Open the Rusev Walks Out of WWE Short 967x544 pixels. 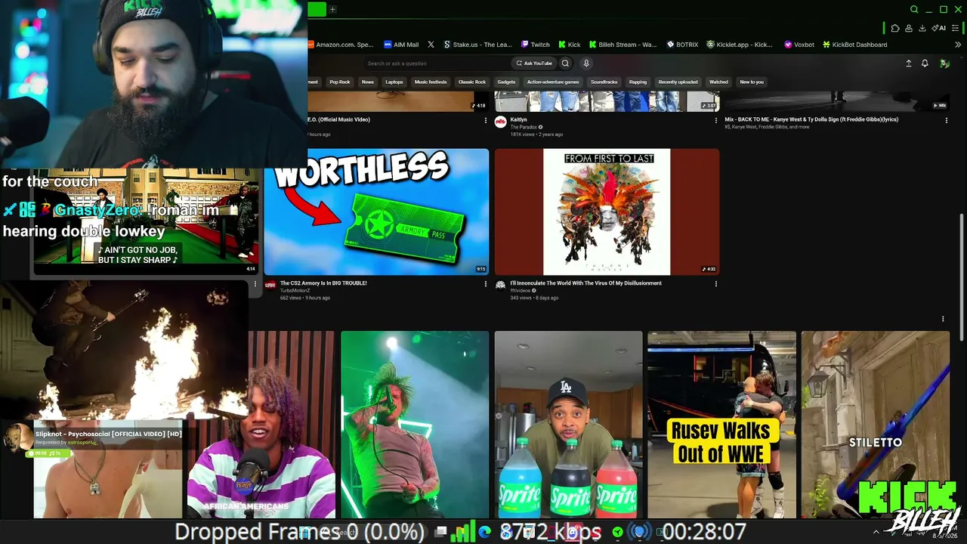point(721,425)
